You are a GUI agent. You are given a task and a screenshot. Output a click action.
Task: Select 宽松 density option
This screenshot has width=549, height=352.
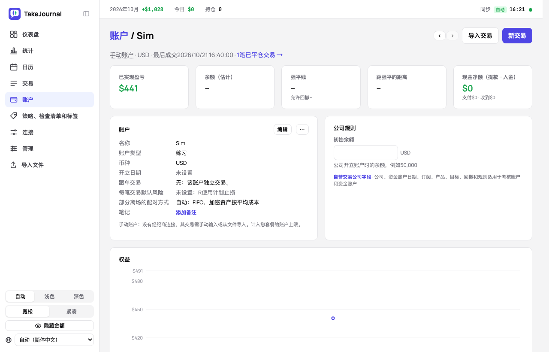[27, 312]
